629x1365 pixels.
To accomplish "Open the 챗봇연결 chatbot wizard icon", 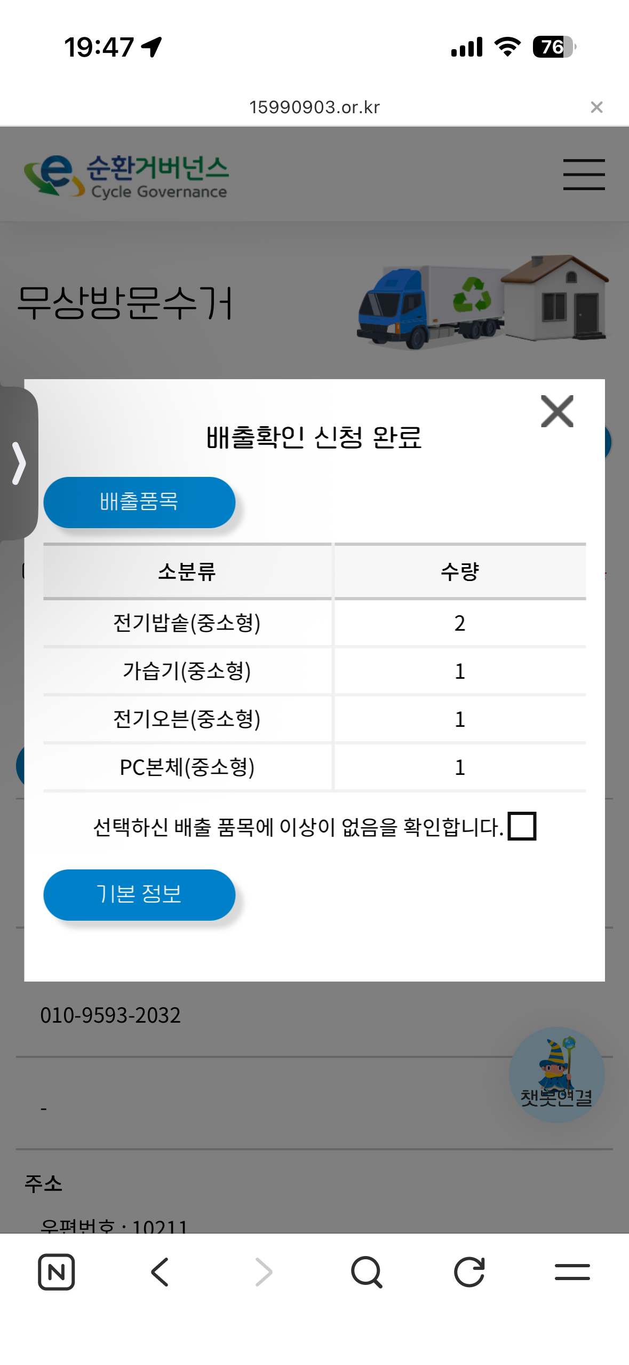I will click(x=556, y=1074).
